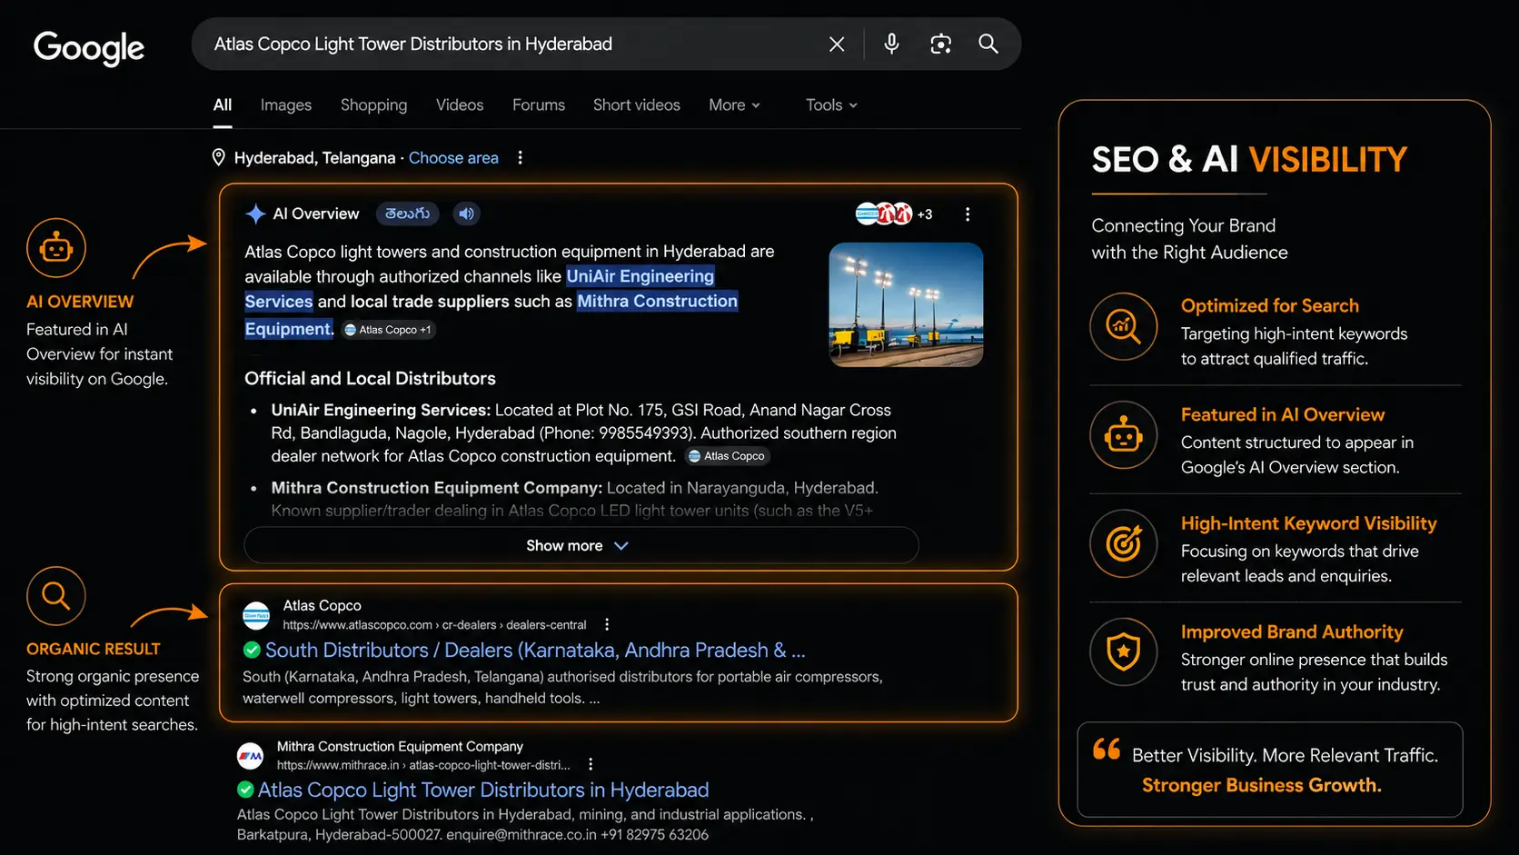The width and height of the screenshot is (1519, 855).
Task: Submit search with the magnifier icon
Action: [x=988, y=44]
